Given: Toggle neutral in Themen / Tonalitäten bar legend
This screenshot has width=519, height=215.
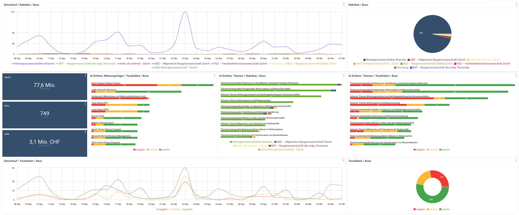Looking at the screenshot, I should 432,150.
